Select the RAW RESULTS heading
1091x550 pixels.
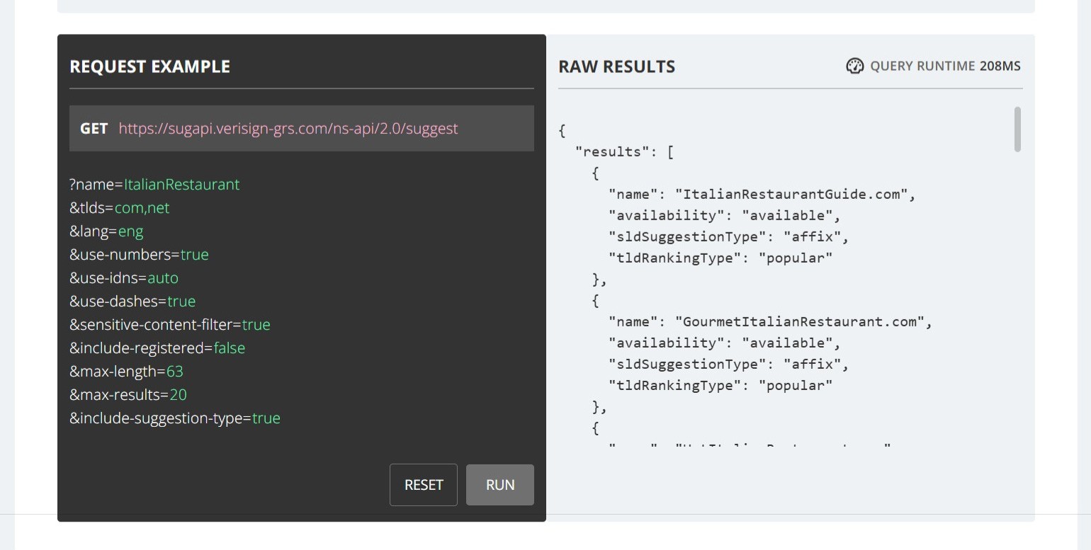(616, 66)
